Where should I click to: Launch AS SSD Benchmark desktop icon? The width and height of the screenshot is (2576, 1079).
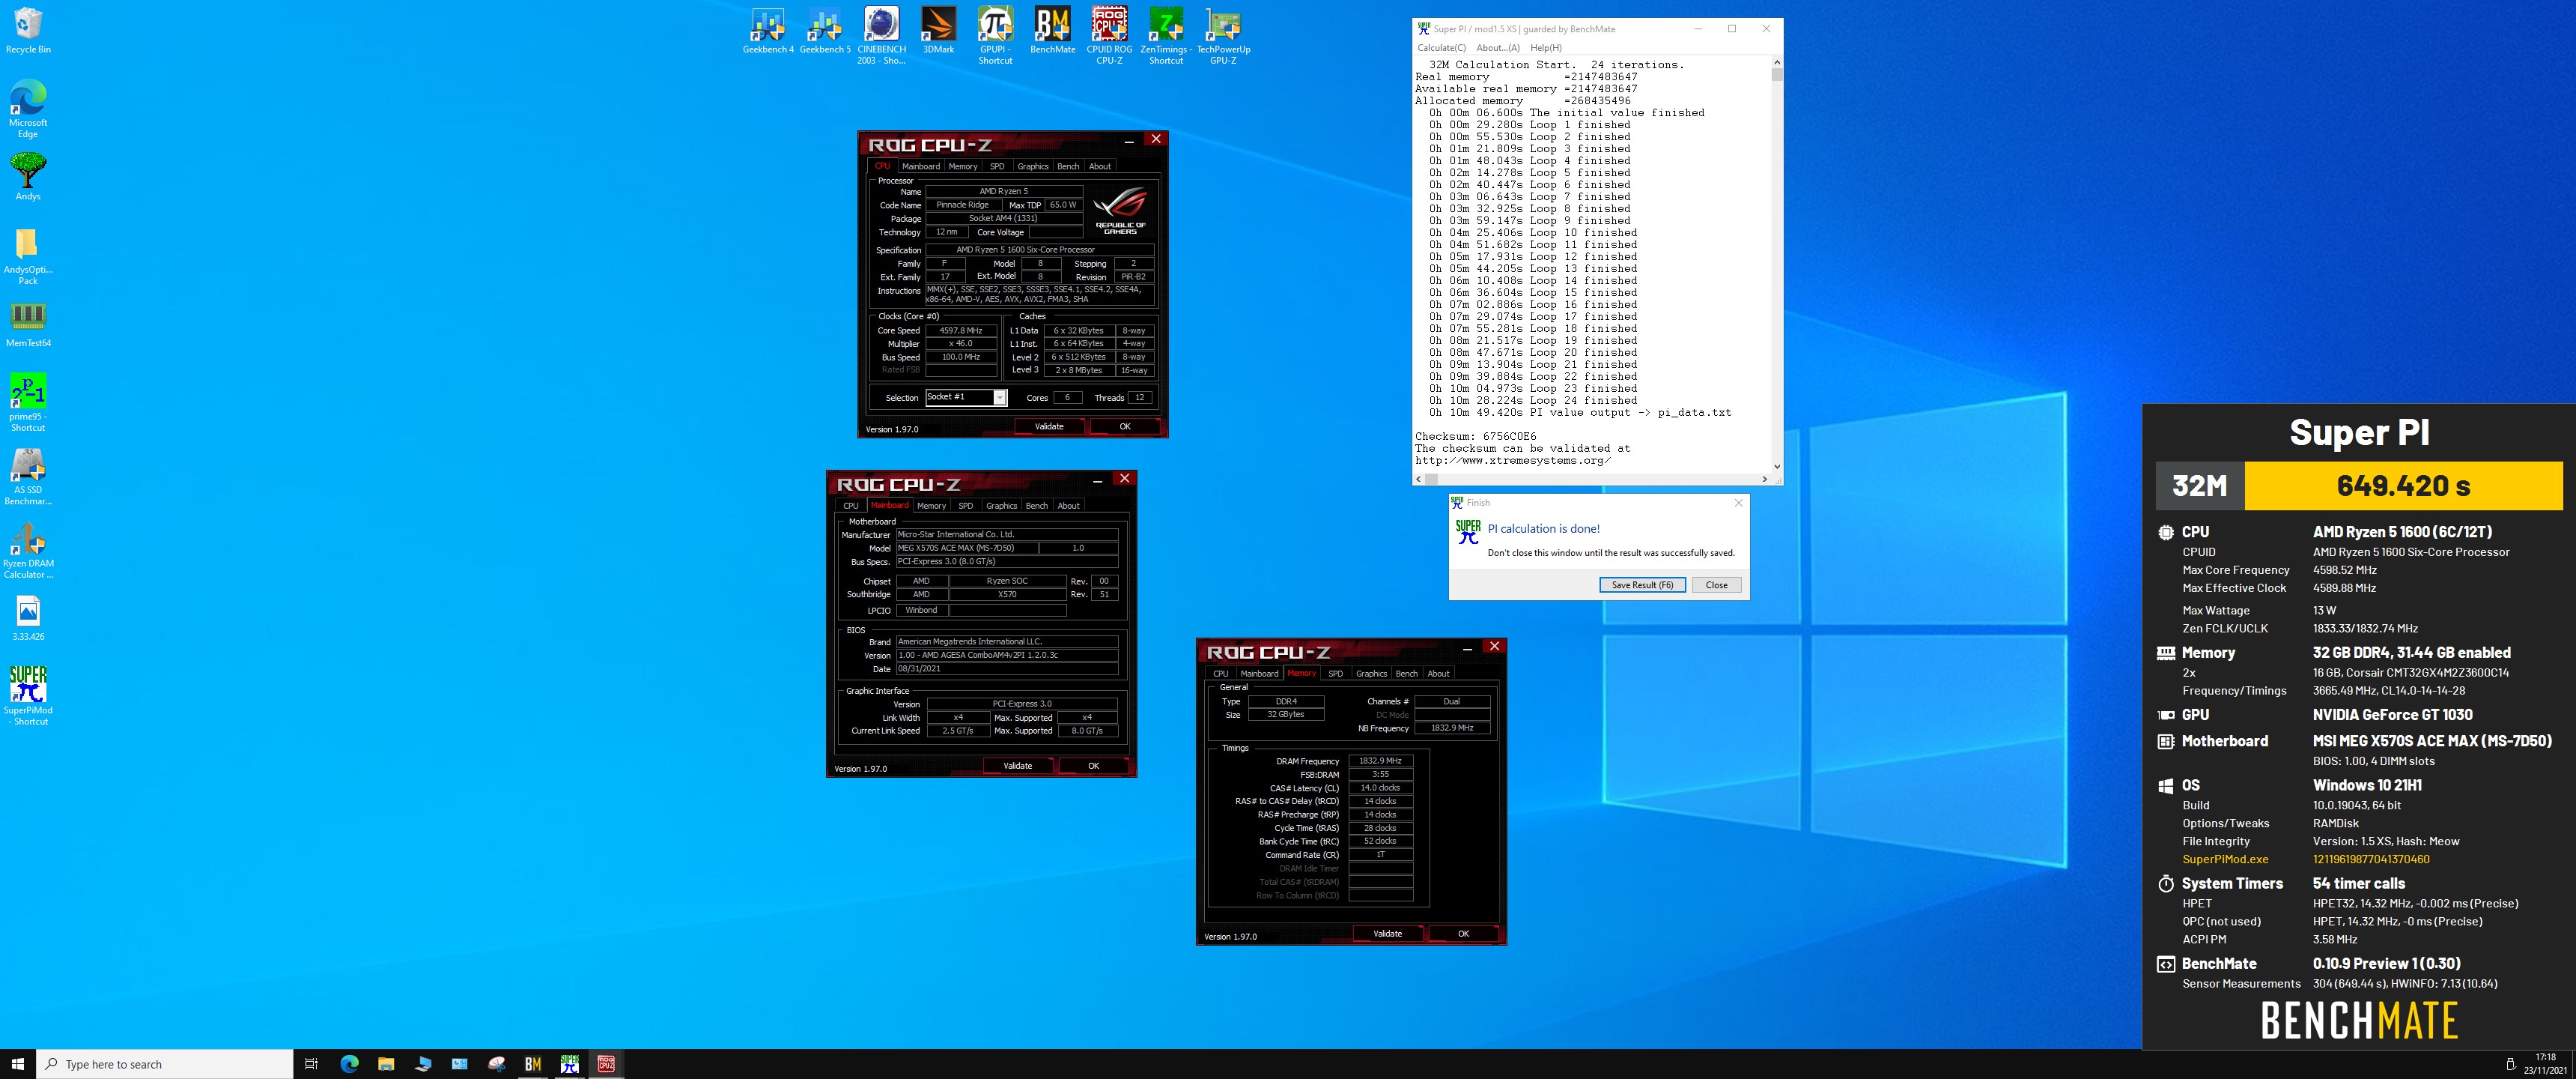pyautogui.click(x=28, y=477)
